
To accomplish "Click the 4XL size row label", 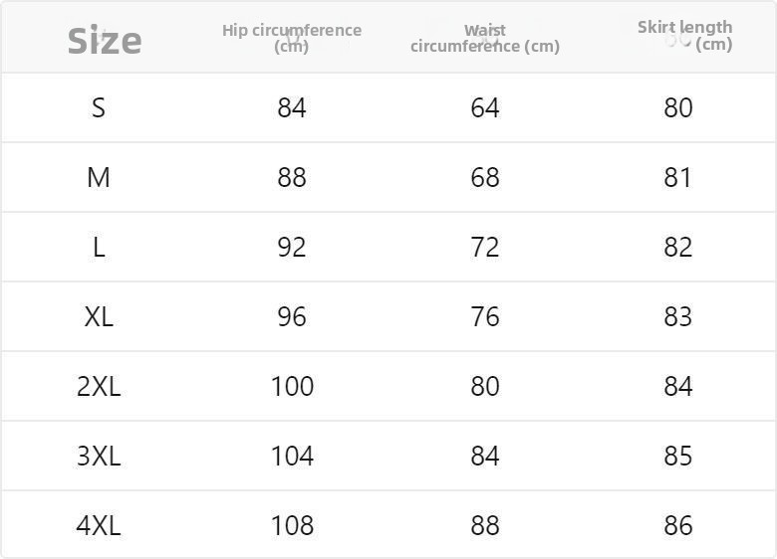I will coord(99,525).
